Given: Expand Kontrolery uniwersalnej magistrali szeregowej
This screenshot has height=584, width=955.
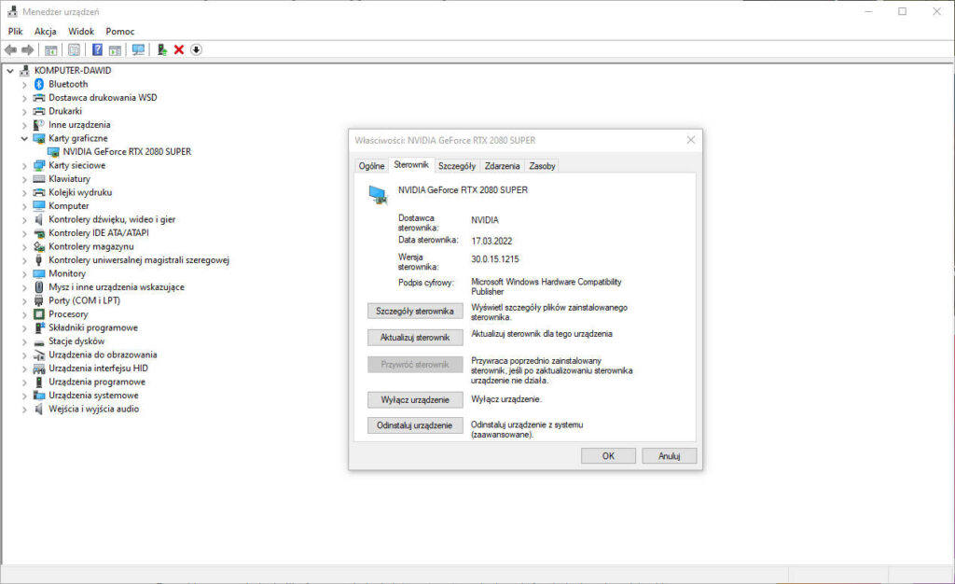Looking at the screenshot, I should pyautogui.click(x=24, y=260).
